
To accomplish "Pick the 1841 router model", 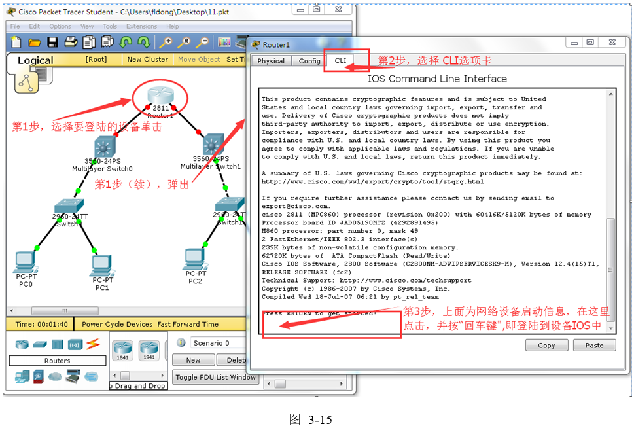I will pos(122,350).
